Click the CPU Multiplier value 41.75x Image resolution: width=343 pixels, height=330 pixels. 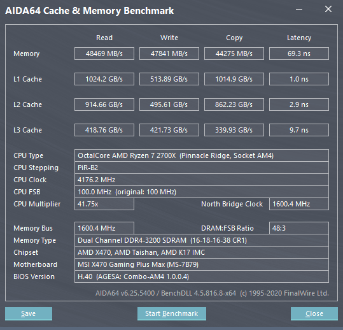(x=104, y=204)
